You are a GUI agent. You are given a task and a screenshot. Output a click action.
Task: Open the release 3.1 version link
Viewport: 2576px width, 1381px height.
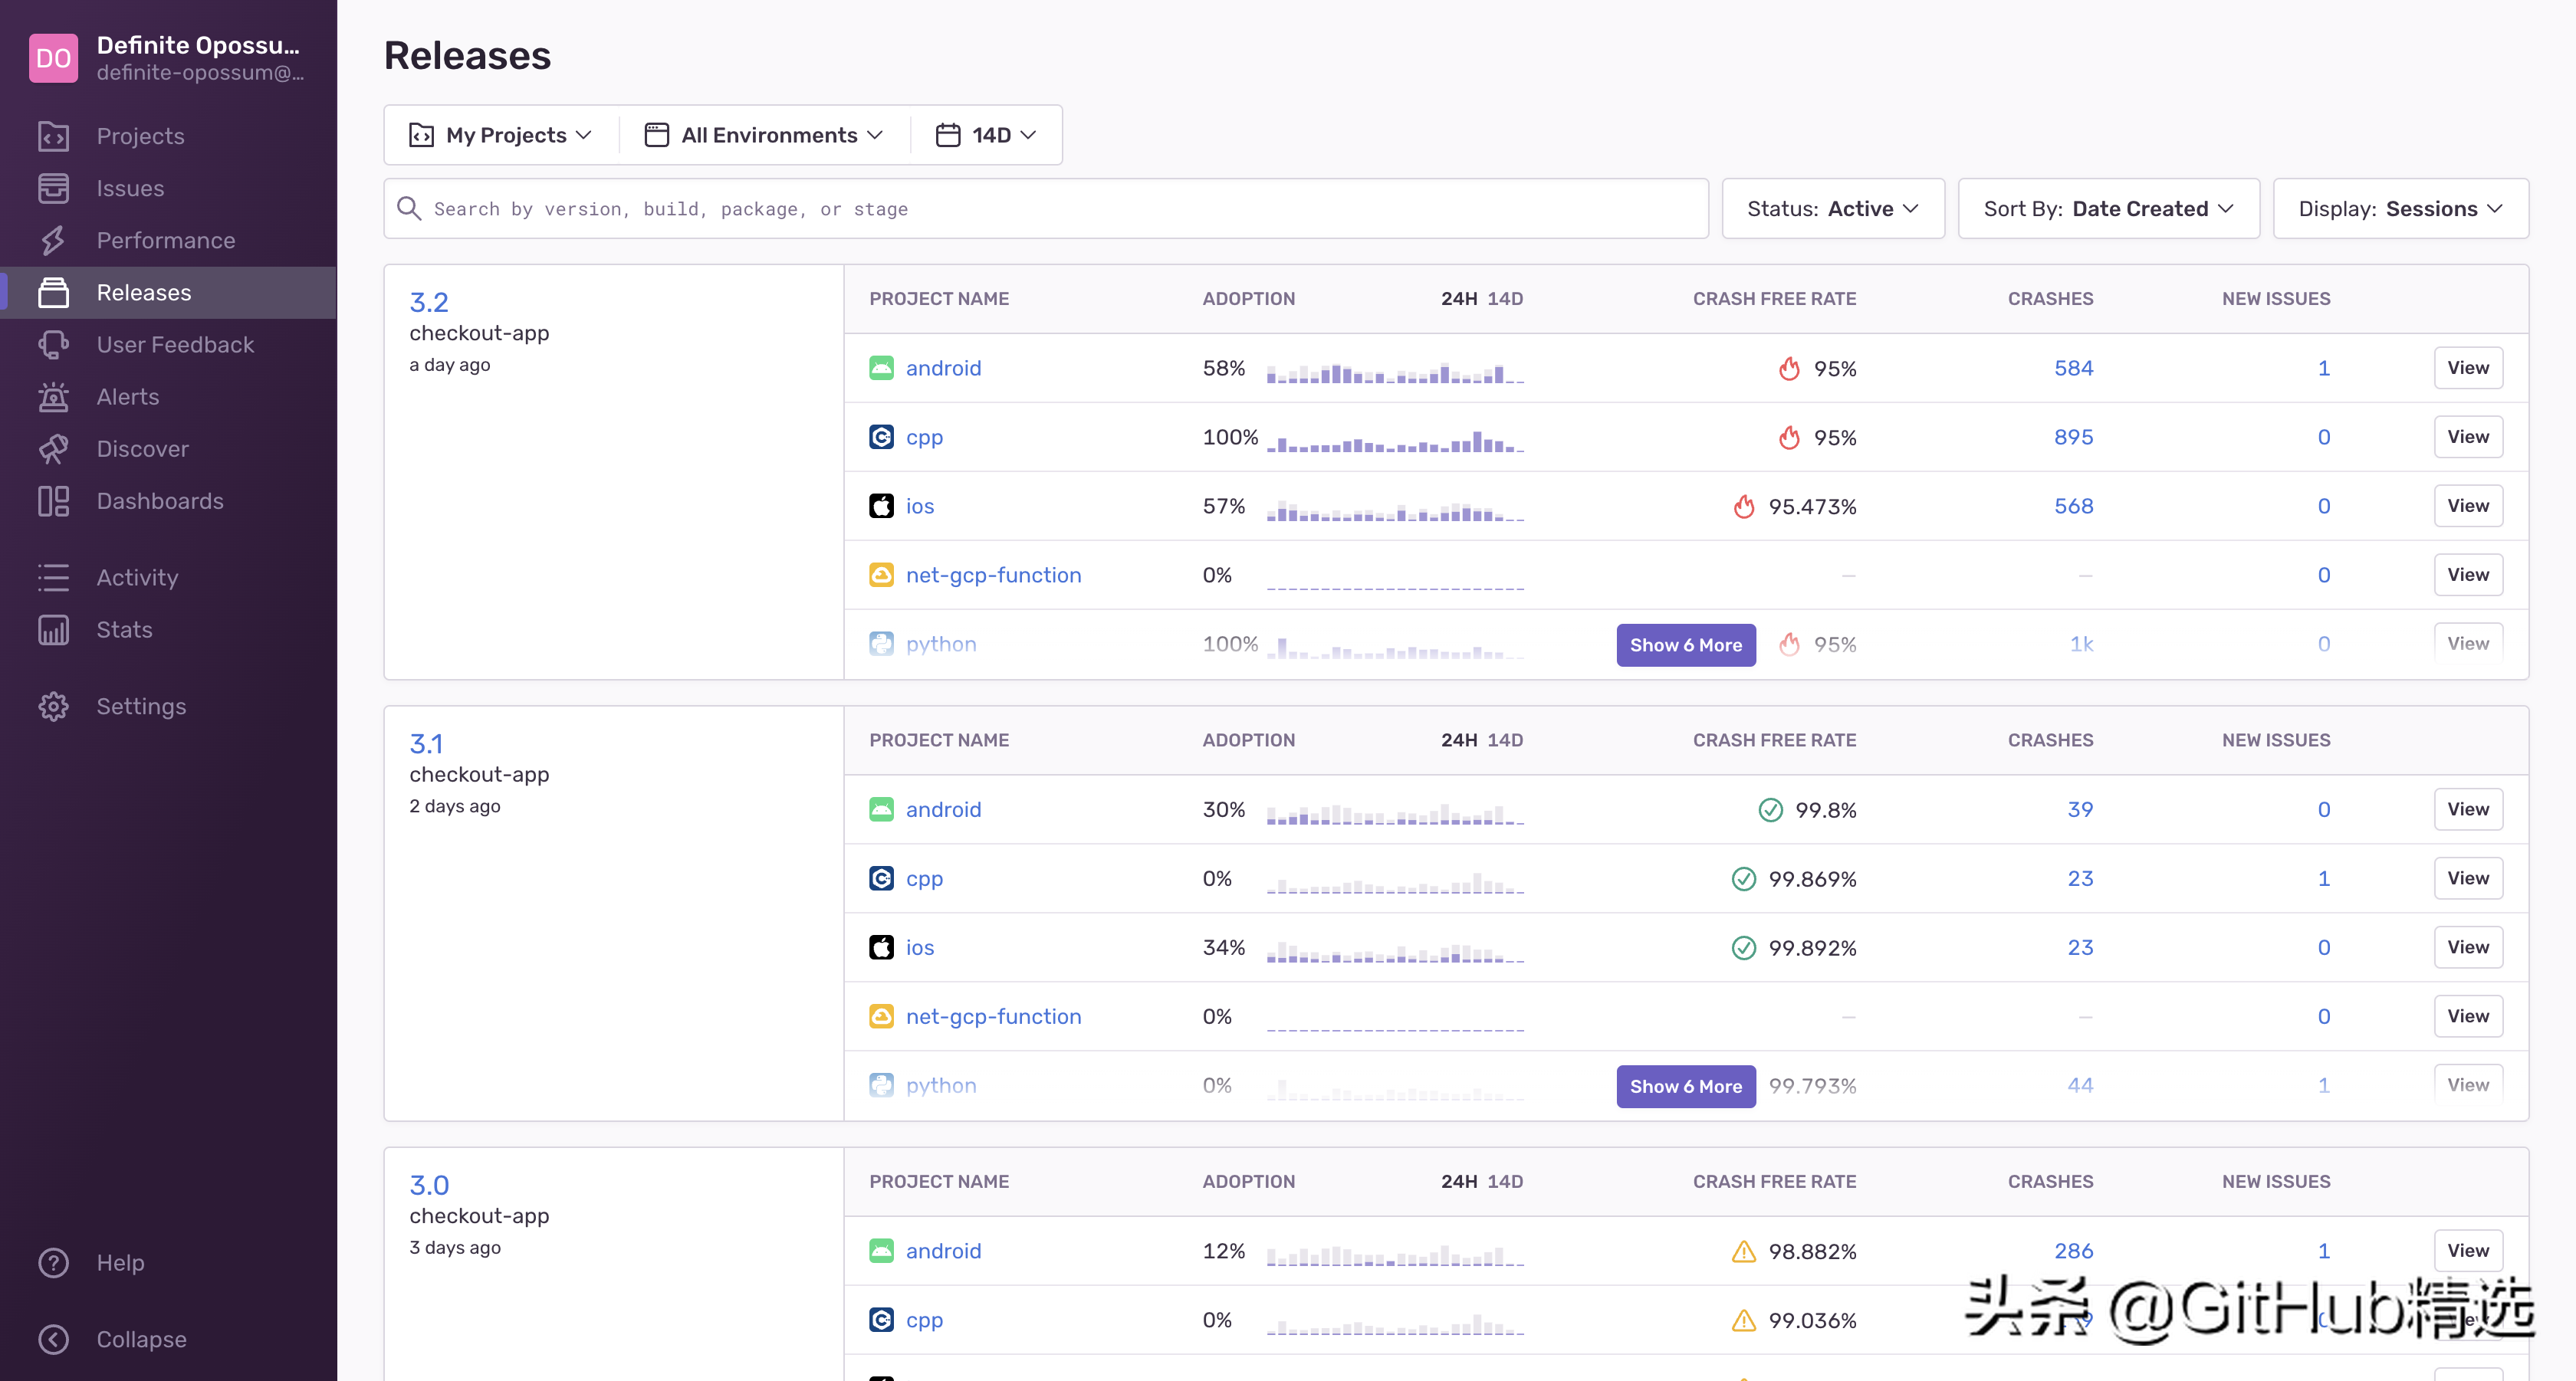[426, 743]
